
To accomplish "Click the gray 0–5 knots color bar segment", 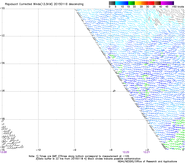I will (x=112, y=3).
